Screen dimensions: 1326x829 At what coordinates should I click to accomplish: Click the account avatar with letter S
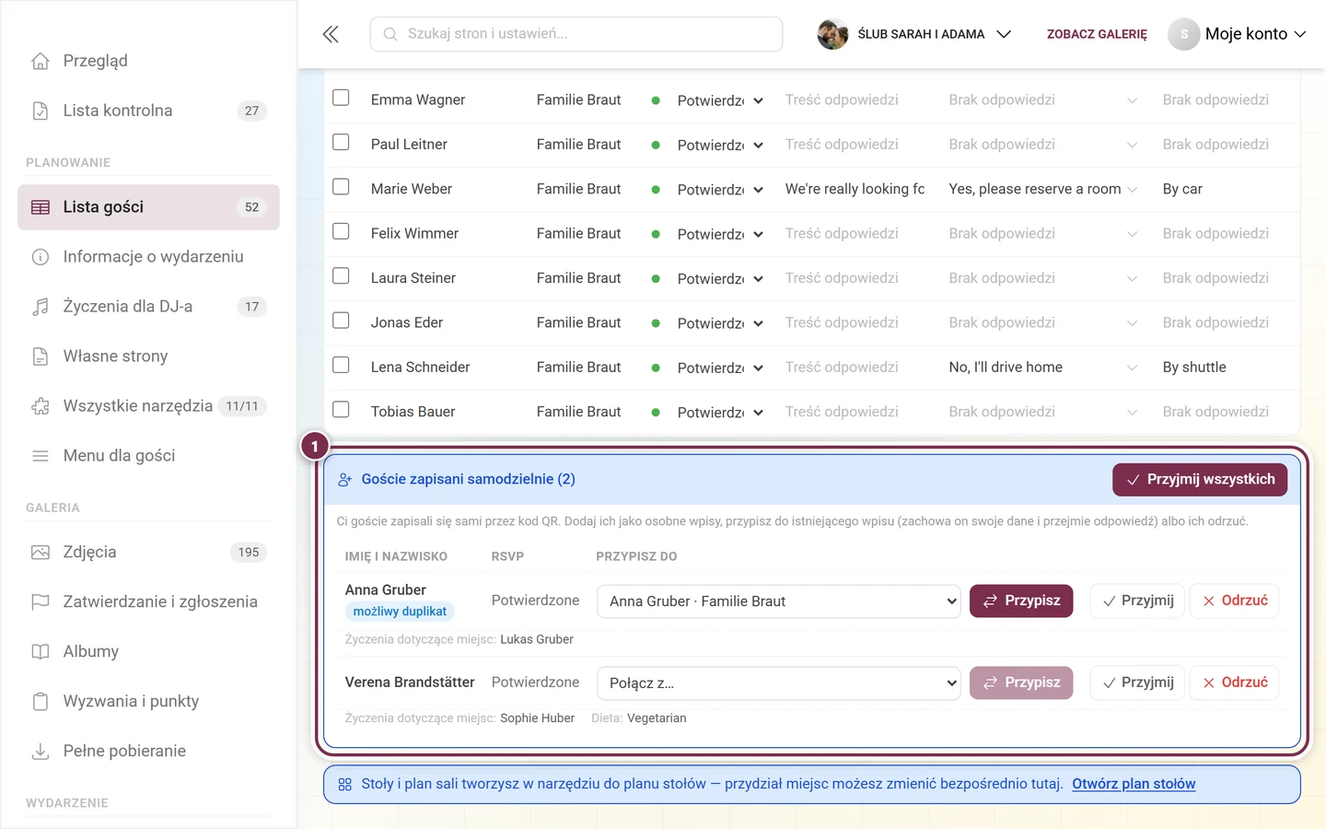(x=1184, y=34)
